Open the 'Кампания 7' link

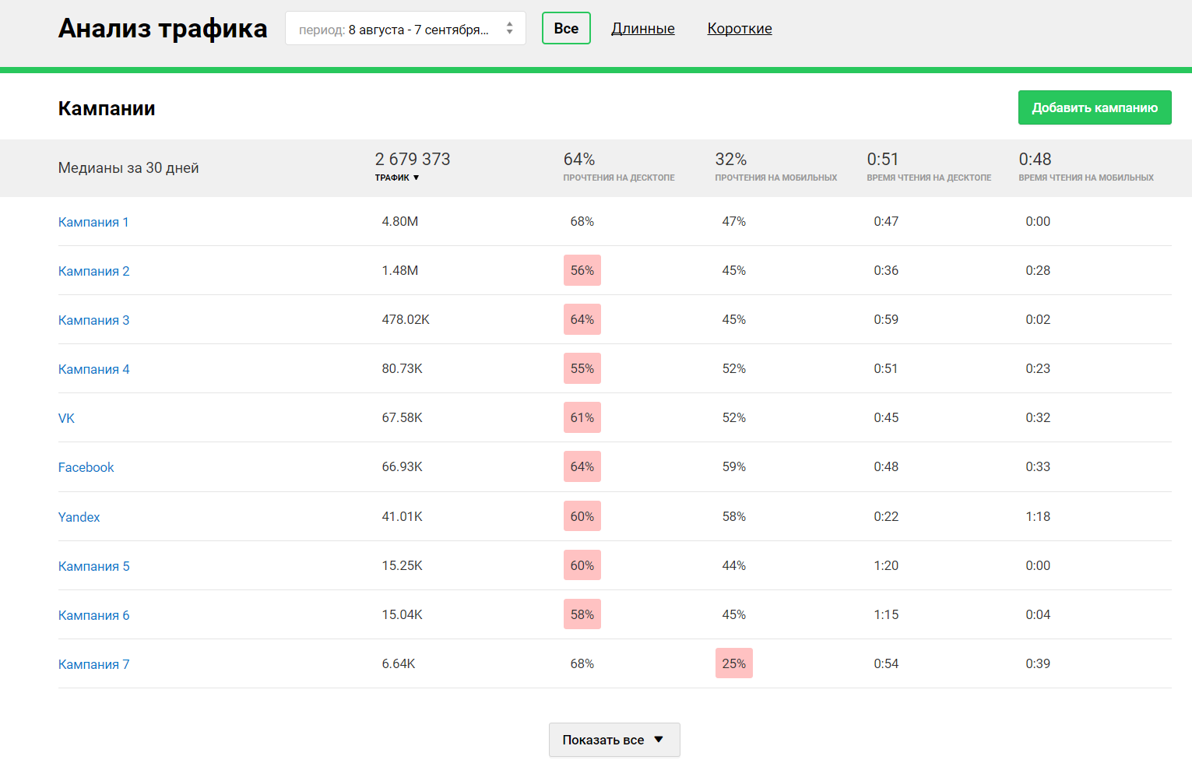pos(93,664)
